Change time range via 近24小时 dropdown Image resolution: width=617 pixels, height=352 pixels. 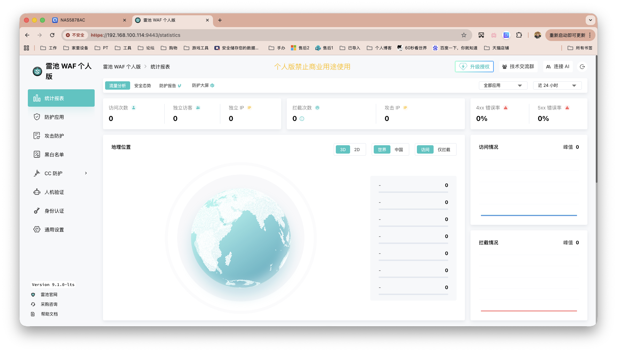[557, 85]
